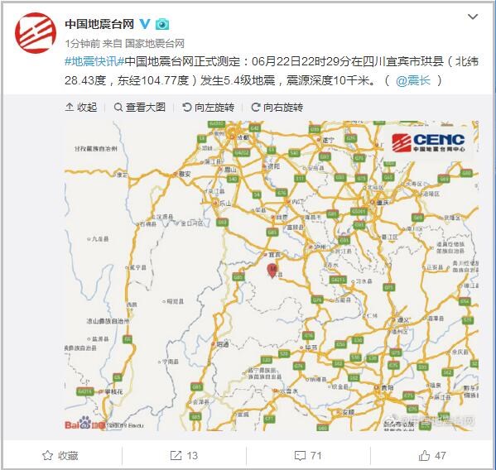
Task: Click the repost icon with 13
Action: coord(184,455)
